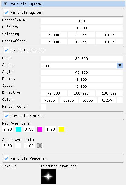
Task: Select the Line shape combo box
Action: click(81, 66)
